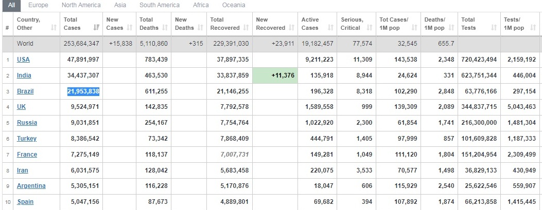Open the France country link
Image resolution: width=542 pixels, height=210 pixels.
point(27,155)
